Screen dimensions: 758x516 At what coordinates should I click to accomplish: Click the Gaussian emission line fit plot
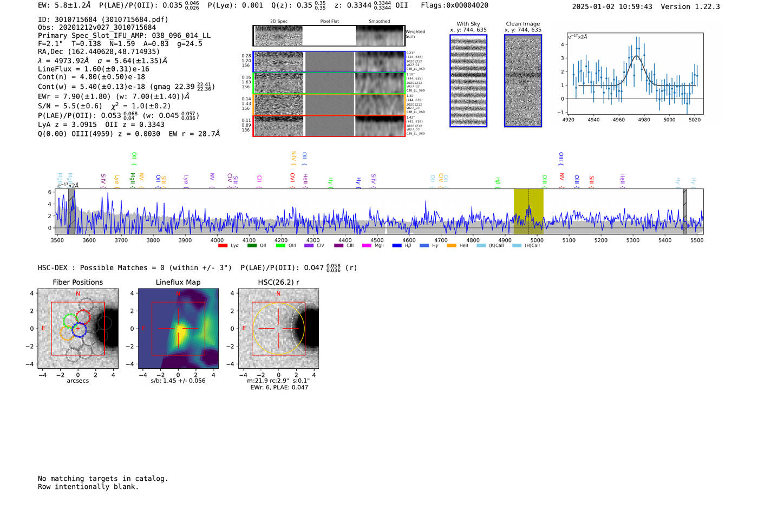[635, 74]
